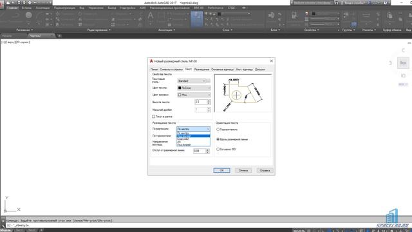Switch to the Lines tab in dialog
This screenshot has width=412, height=232.
pyautogui.click(x=154, y=70)
